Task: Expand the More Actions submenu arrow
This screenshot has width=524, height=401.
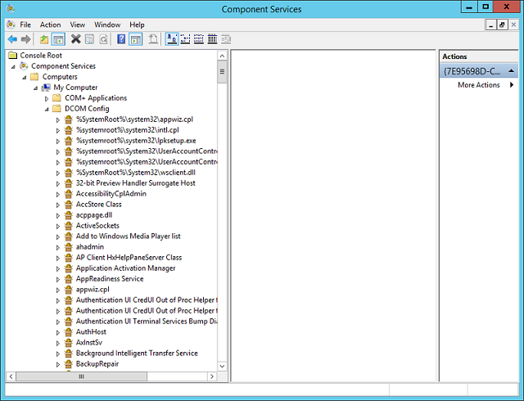Action: coord(512,85)
